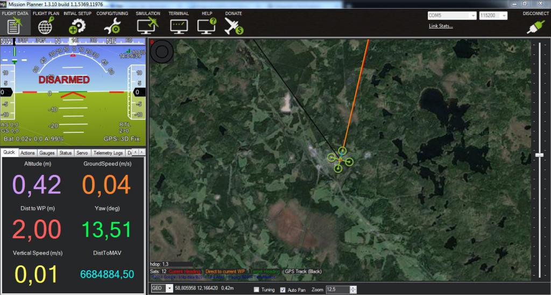
Task: Click the GPS: 3D Fix status text
Action: pyautogui.click(x=122, y=139)
